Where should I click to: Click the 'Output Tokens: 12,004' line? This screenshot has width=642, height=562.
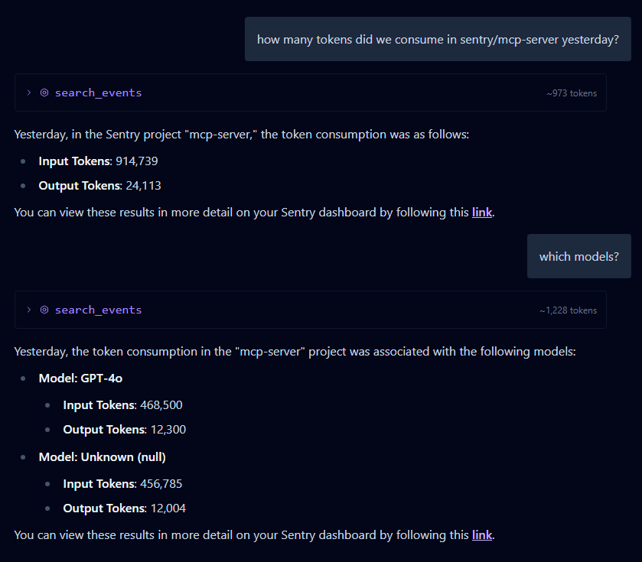(x=125, y=508)
